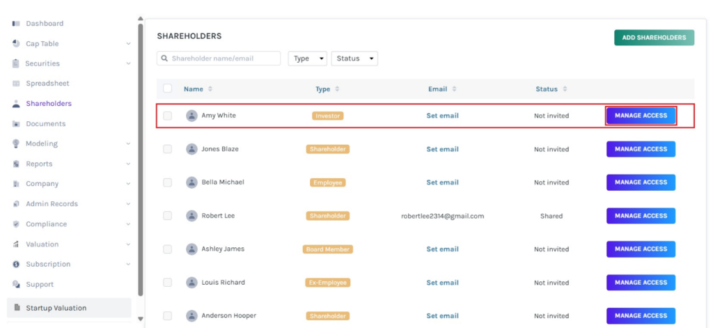Open the Dashboard menu item

[x=45, y=23]
